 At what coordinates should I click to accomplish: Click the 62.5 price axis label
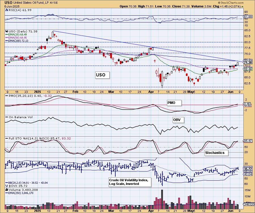point(247,83)
